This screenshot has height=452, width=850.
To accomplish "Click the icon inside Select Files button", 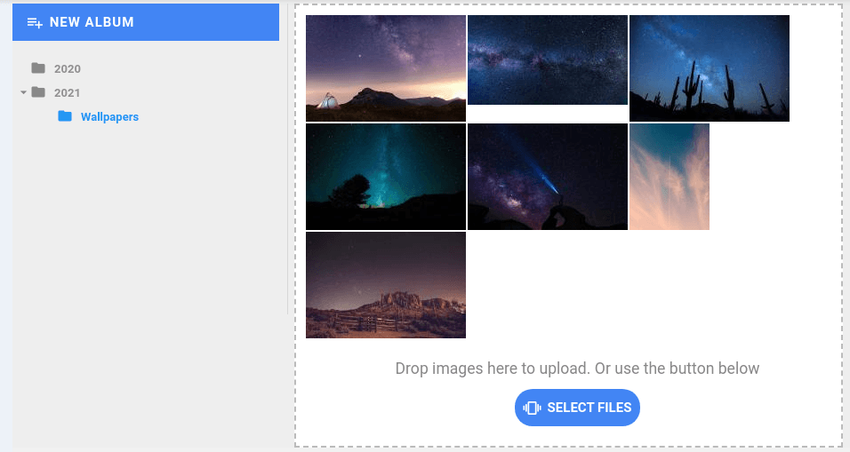I will (x=533, y=408).
